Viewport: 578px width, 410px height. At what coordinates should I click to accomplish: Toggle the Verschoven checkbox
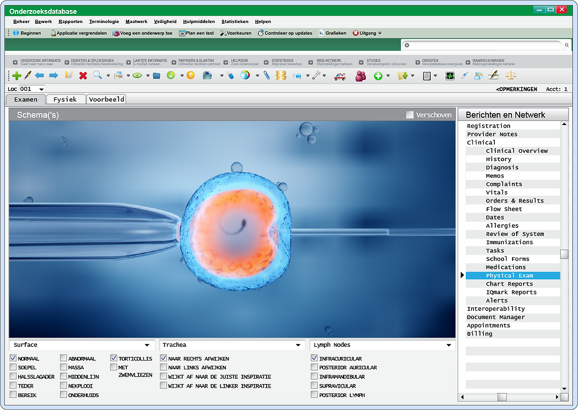tap(409, 114)
